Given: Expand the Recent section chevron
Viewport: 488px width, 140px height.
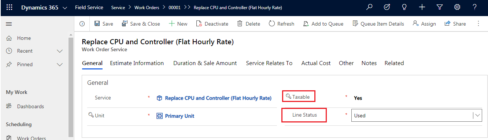Looking at the screenshot, I should [60, 51].
